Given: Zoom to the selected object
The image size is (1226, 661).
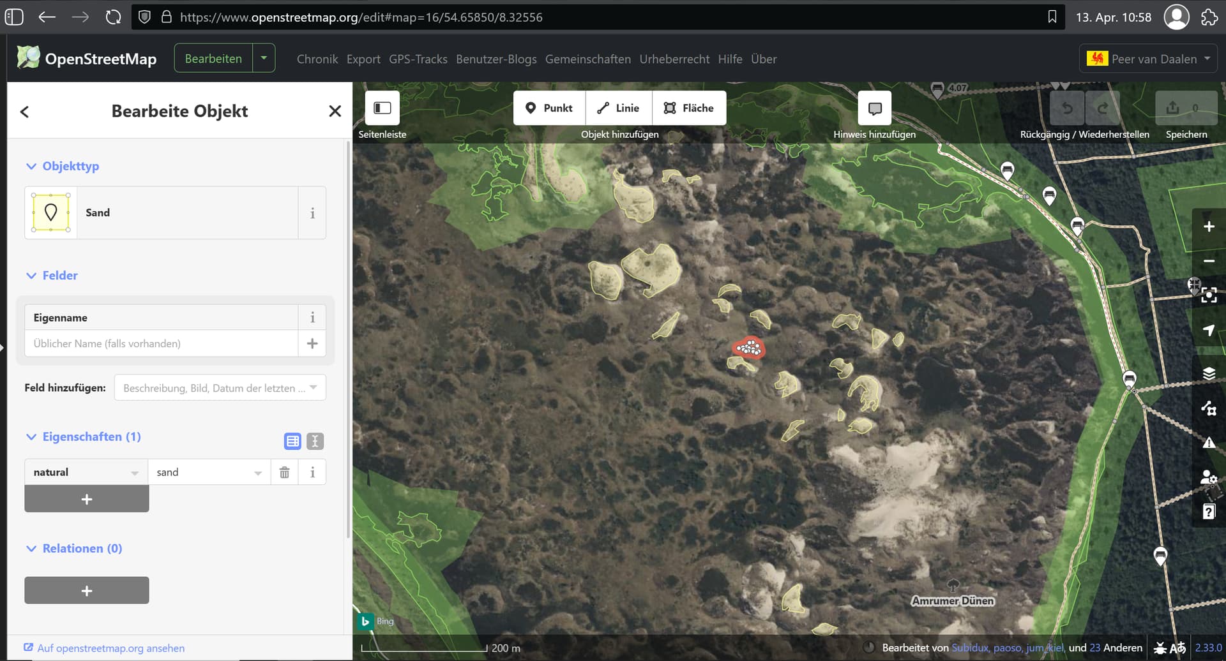Looking at the screenshot, I should [1209, 295].
